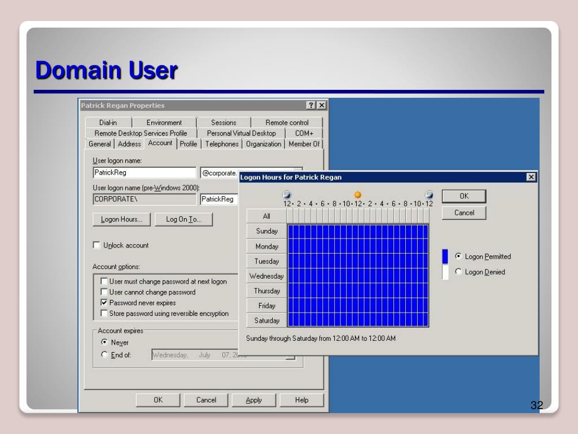Switch to Personal Virtual Desktop tab
578x434 pixels.
[x=241, y=133]
